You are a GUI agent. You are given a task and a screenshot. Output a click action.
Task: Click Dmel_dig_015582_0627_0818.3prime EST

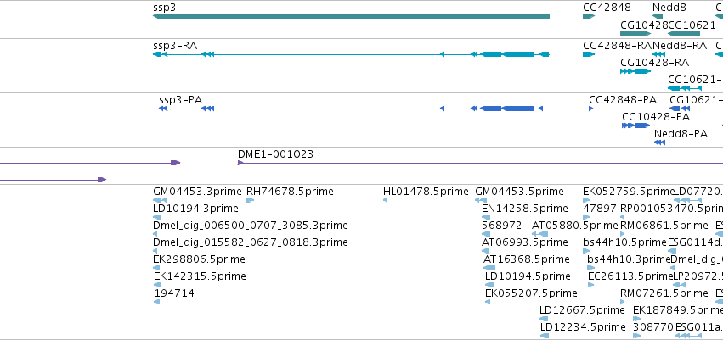(155, 251)
